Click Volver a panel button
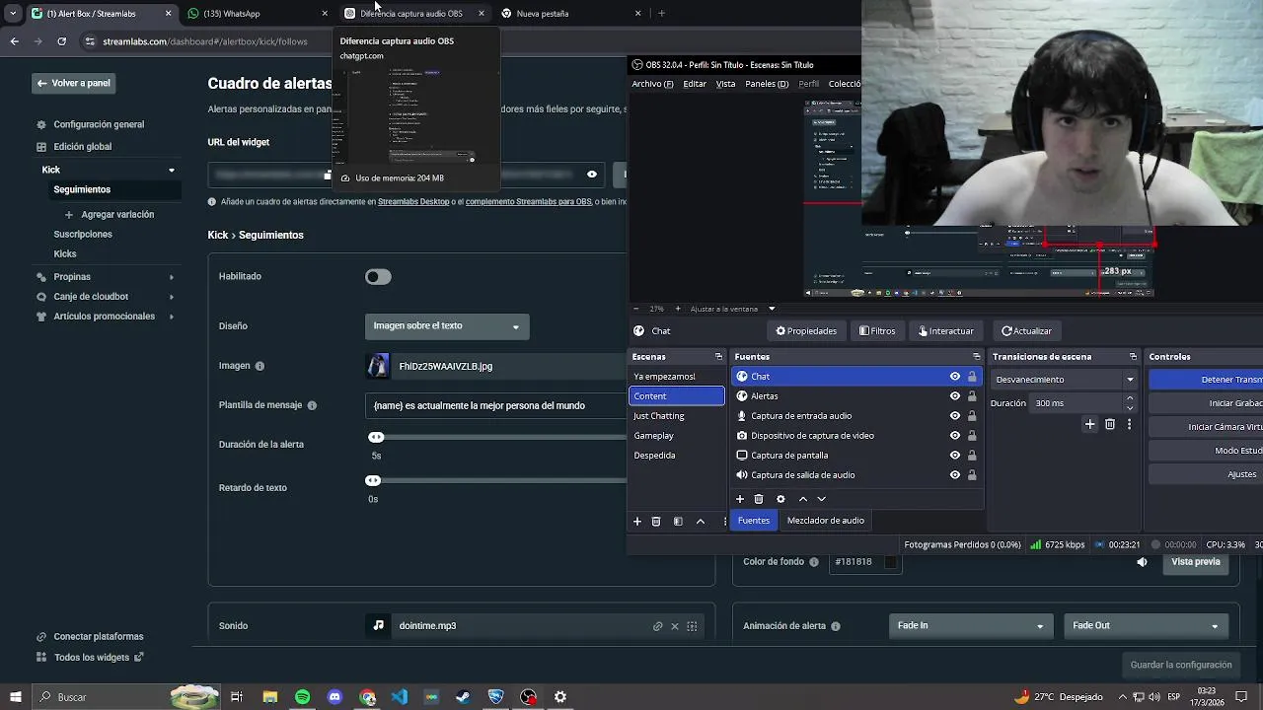 73,83
